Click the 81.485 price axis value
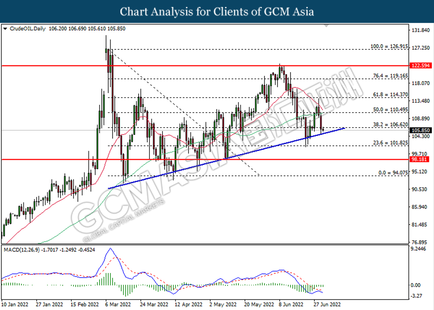The width and height of the screenshot is (434, 310). (x=419, y=224)
